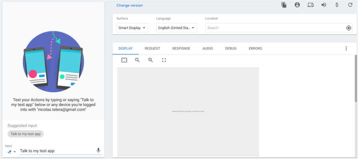Switch to the DEBUG tab

(231, 49)
